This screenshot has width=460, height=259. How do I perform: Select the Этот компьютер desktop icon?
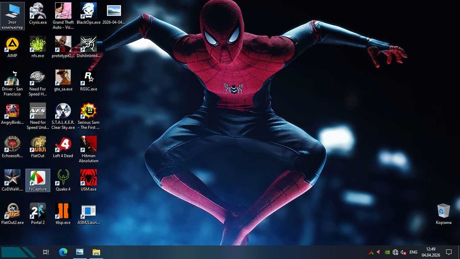pyautogui.click(x=12, y=16)
